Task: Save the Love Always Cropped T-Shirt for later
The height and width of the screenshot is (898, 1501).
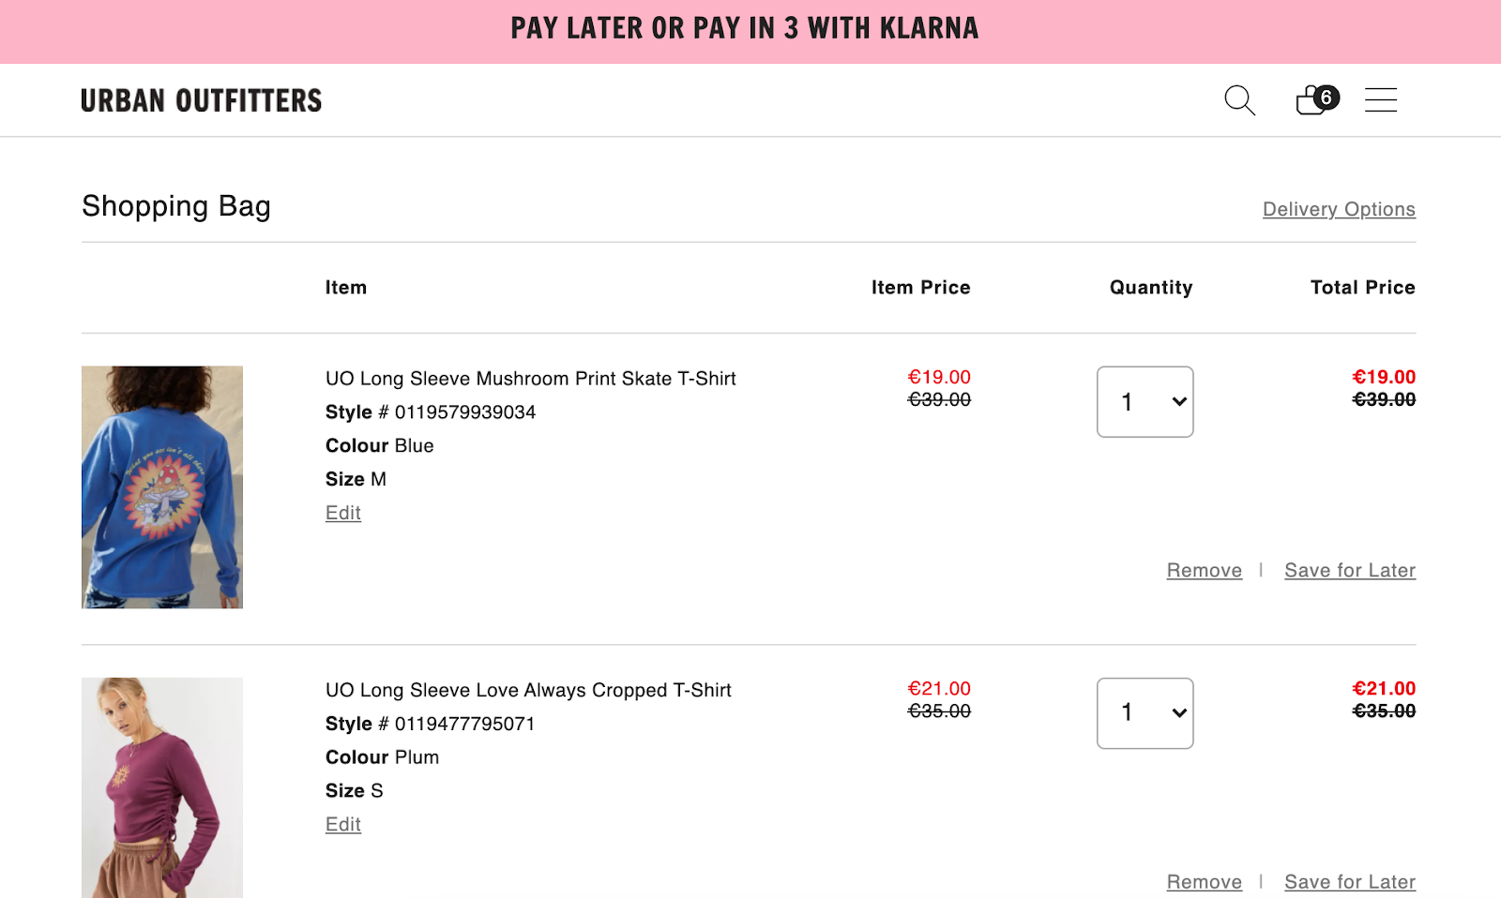Action: (1349, 881)
